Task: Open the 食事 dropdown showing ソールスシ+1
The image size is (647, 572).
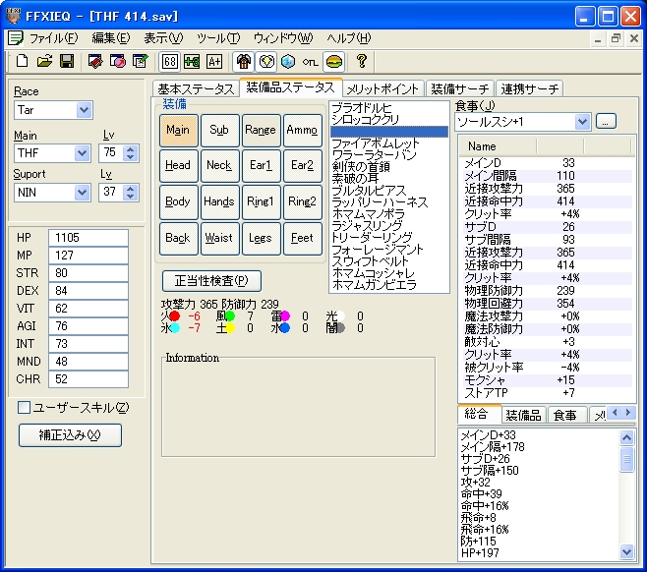Action: tap(582, 122)
